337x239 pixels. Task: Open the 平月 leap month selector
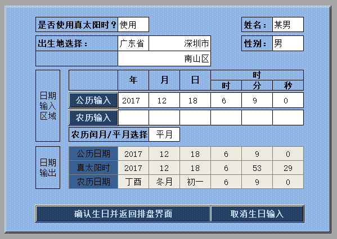click(164, 134)
